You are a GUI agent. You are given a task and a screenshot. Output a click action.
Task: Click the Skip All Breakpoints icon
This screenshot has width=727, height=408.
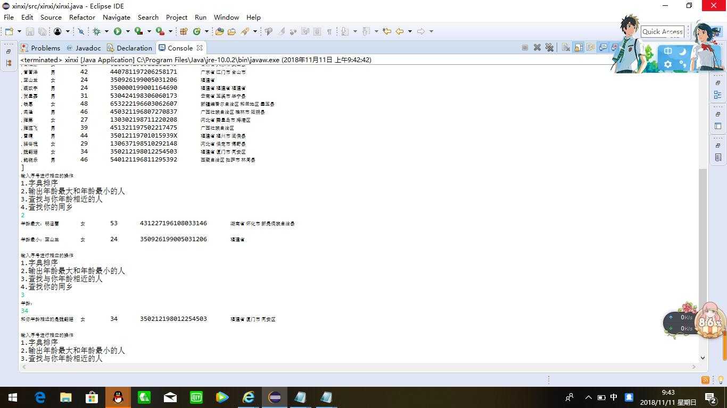81,31
